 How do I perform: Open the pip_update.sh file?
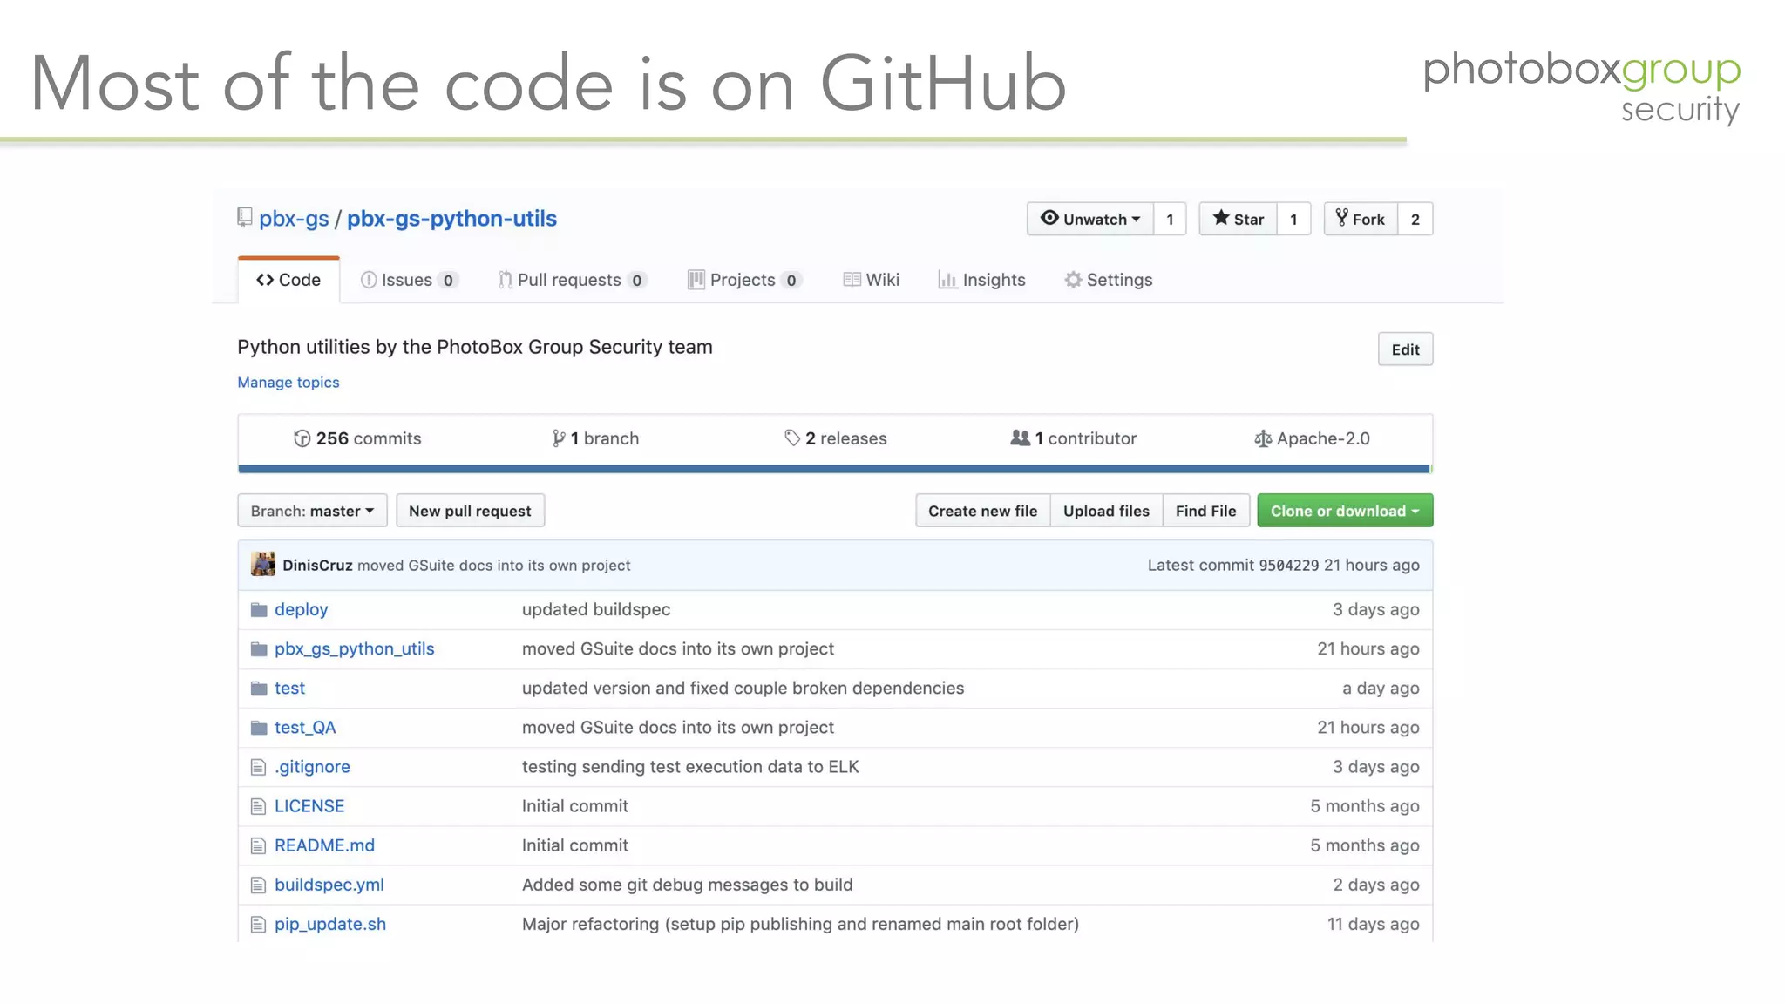pyautogui.click(x=330, y=924)
